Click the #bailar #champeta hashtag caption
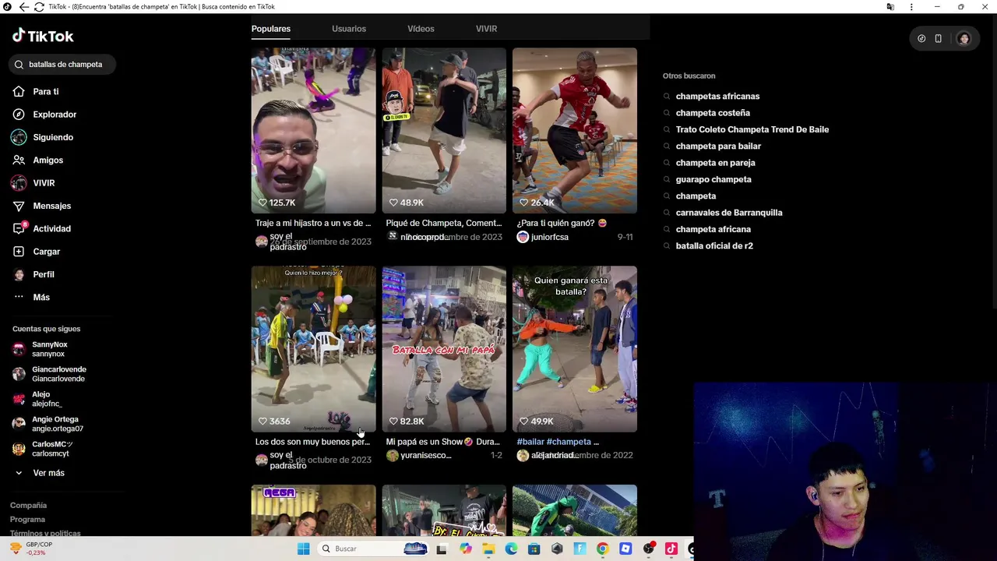This screenshot has width=997, height=561. point(558,442)
